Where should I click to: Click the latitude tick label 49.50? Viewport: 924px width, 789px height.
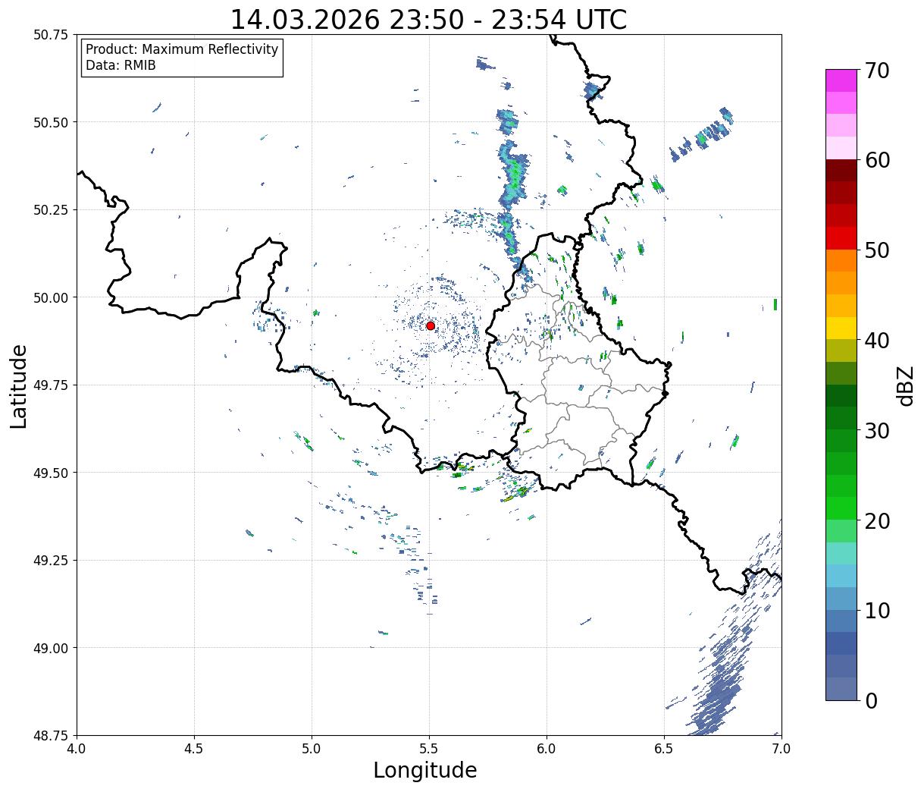tap(51, 473)
